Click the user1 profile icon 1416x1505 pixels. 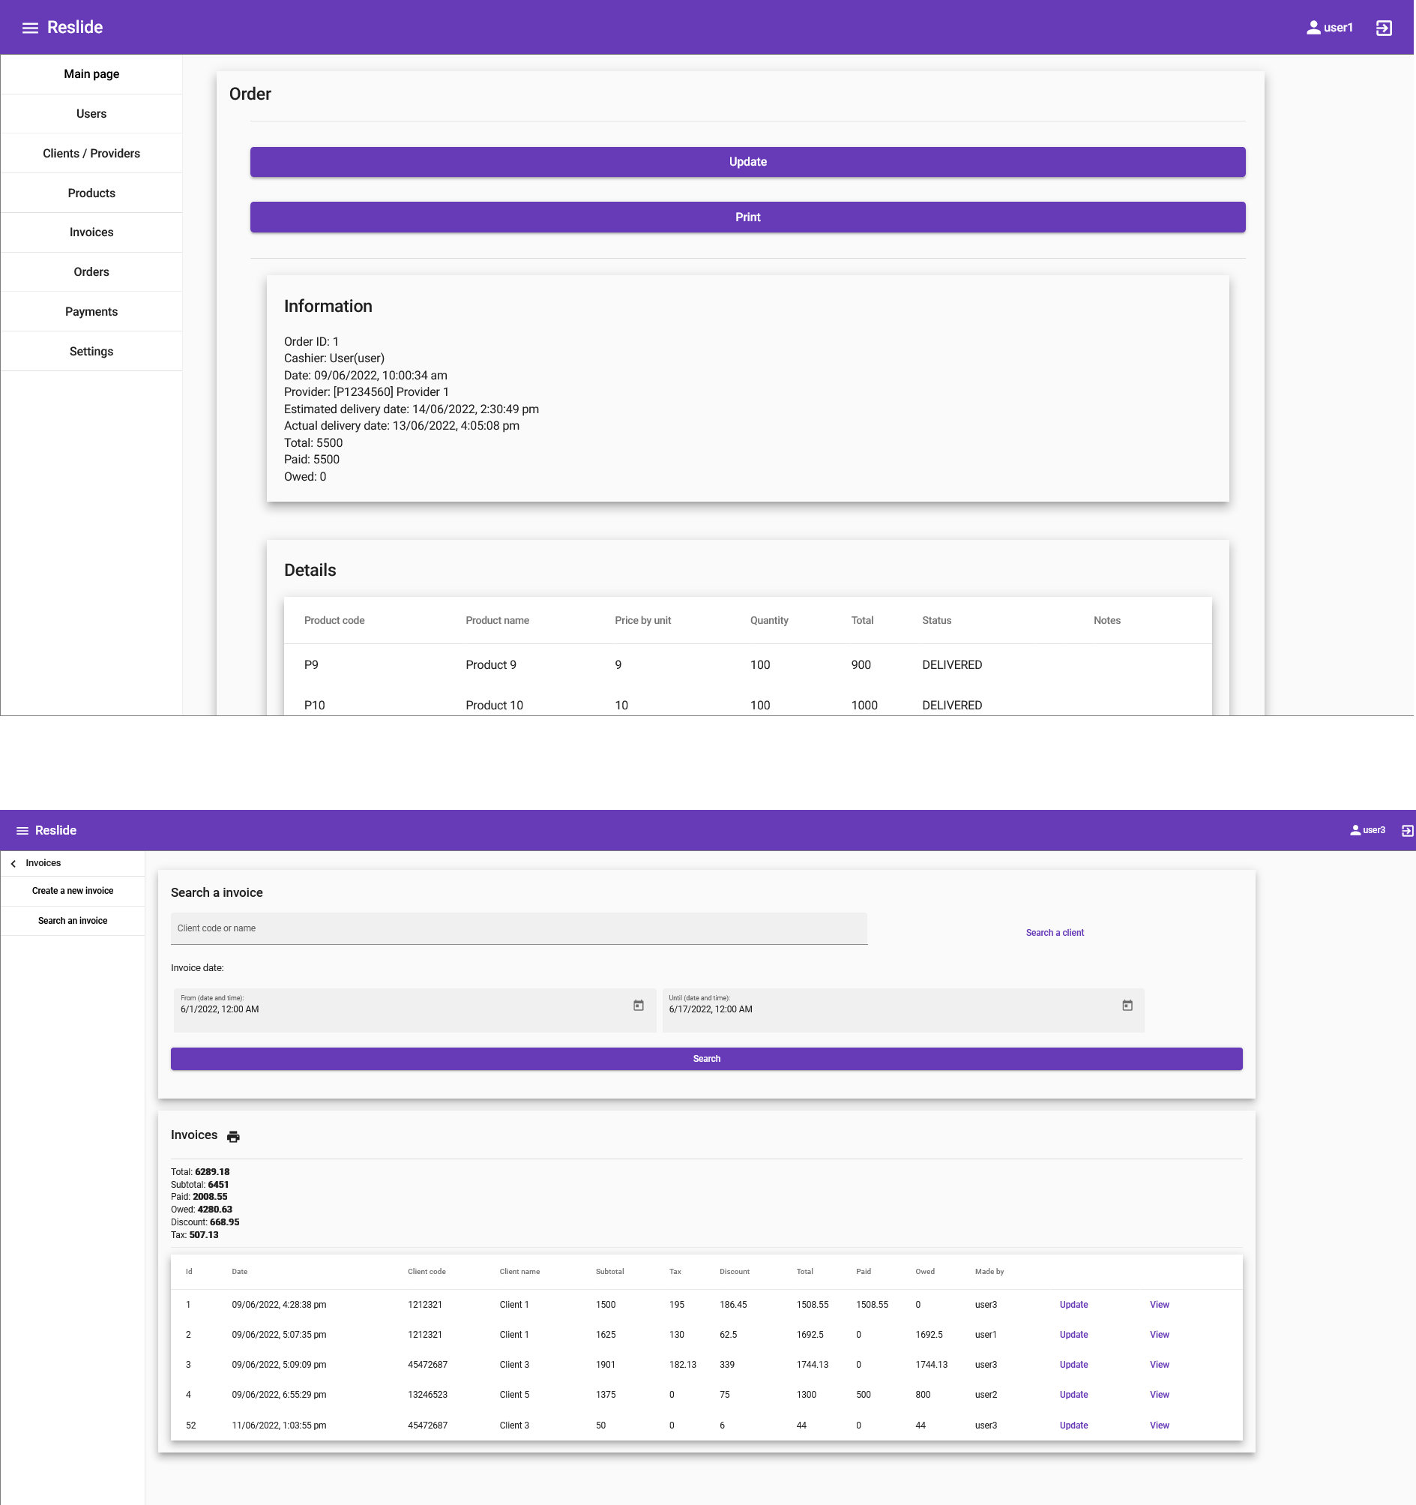1313,28
